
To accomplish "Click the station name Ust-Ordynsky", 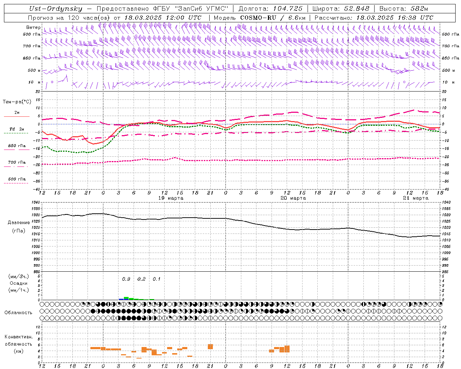I will 55,9.
